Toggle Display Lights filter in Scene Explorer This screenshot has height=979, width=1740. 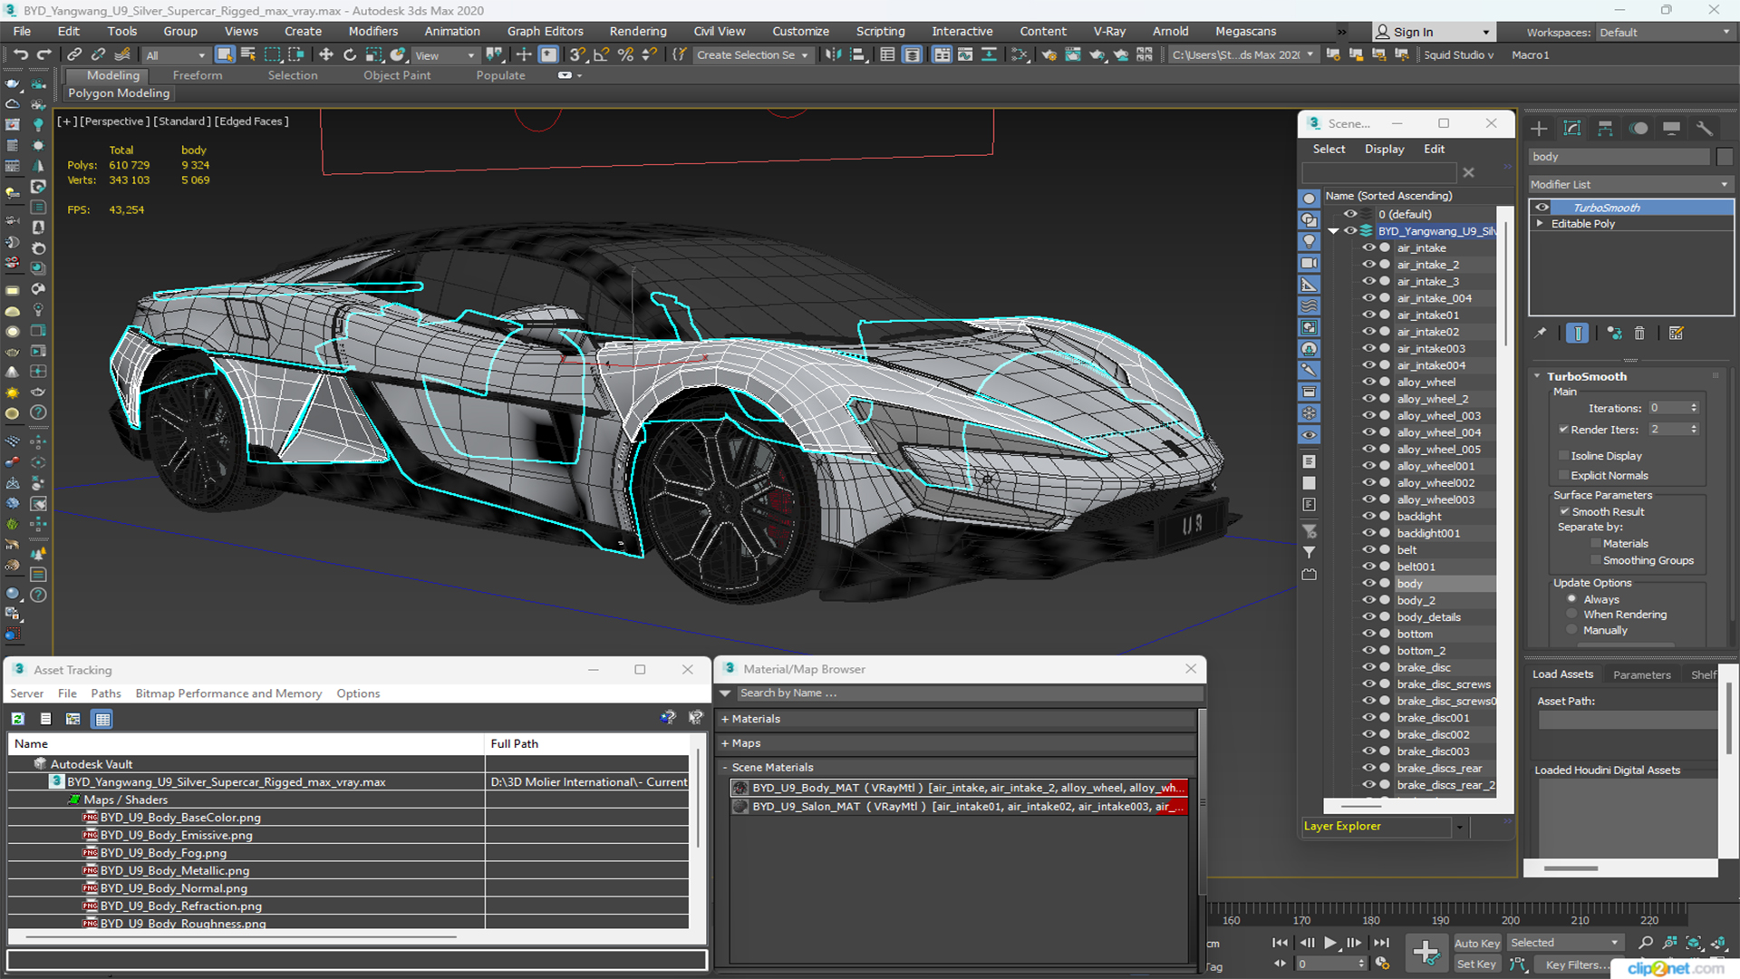(1309, 241)
